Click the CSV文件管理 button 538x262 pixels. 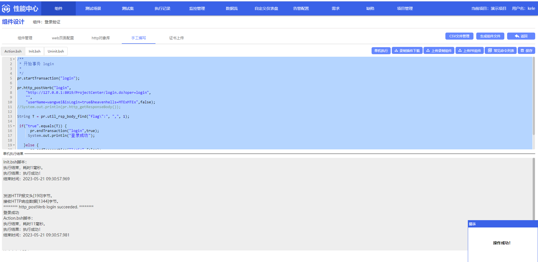[x=459, y=36]
